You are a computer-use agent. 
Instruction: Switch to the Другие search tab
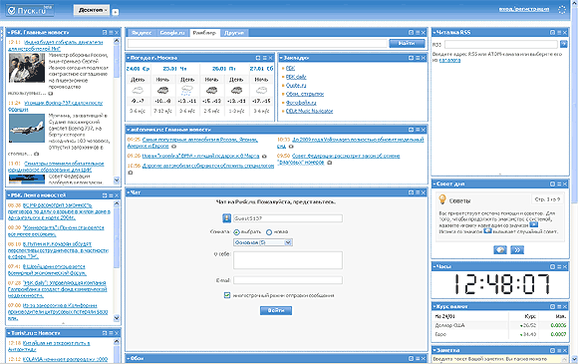coord(234,33)
